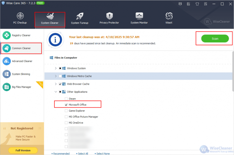Click the System Cleaner broom icon

50,16
